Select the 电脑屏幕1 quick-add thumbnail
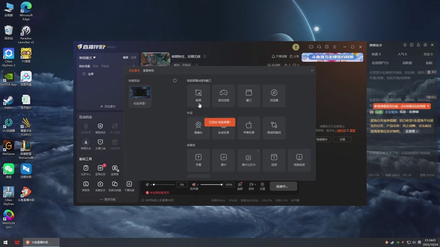The height and width of the screenshot is (247, 440). [140, 96]
